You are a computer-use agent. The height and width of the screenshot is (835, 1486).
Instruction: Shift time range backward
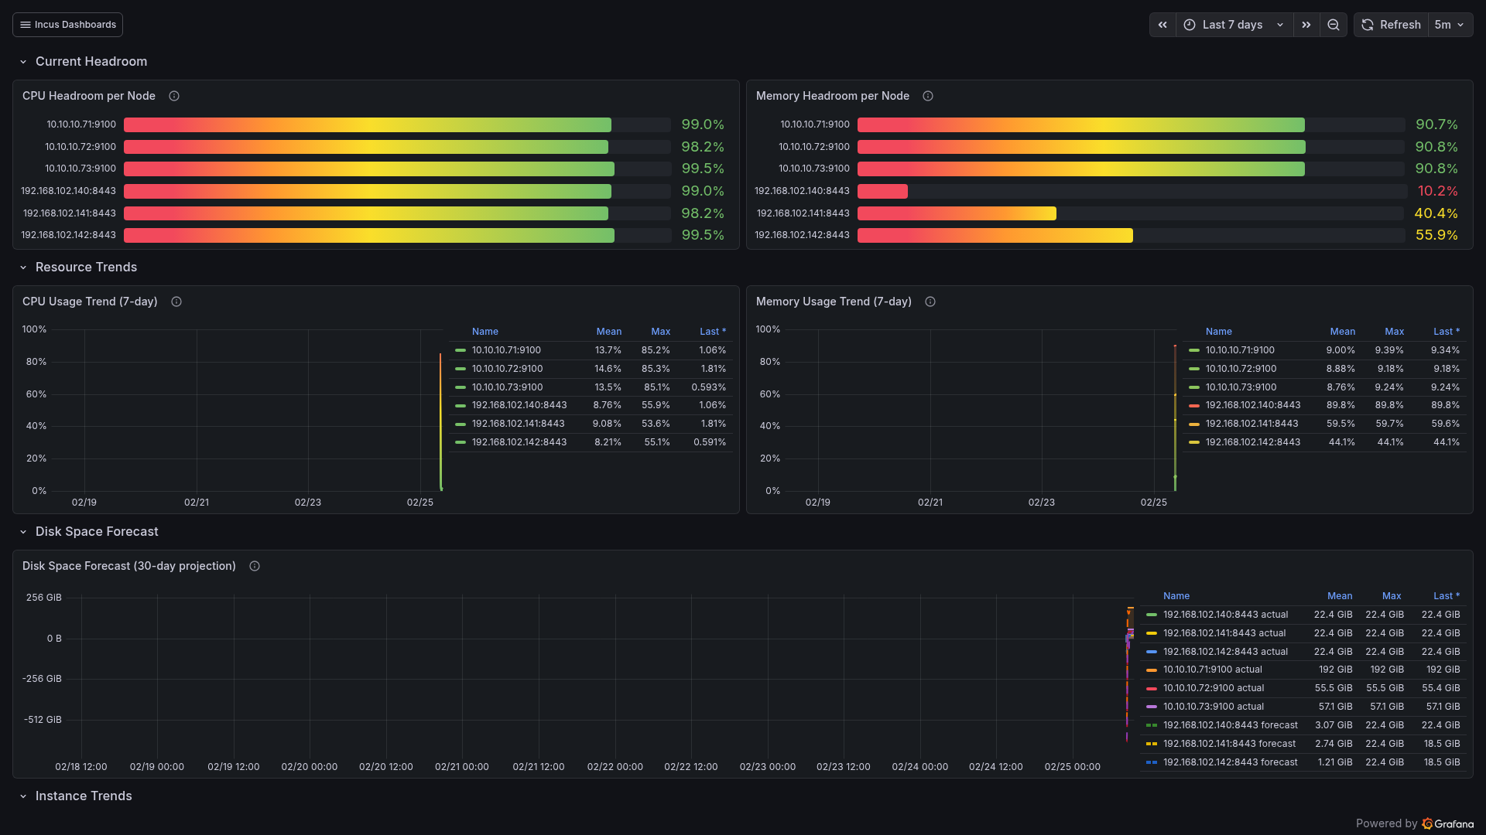[x=1162, y=25]
